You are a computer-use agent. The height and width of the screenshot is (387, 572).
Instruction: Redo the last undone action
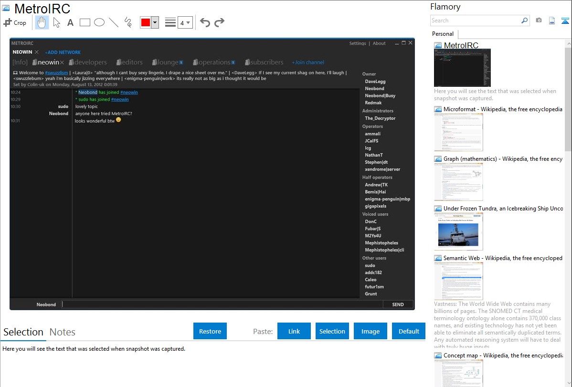(x=219, y=22)
